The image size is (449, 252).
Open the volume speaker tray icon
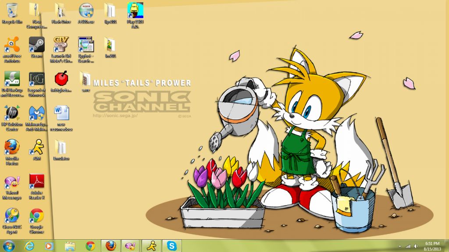coord(416,246)
